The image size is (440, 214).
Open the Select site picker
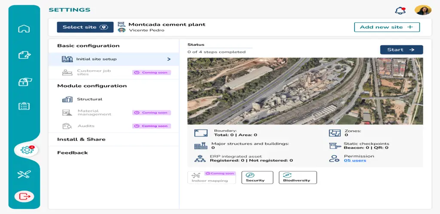click(x=86, y=27)
